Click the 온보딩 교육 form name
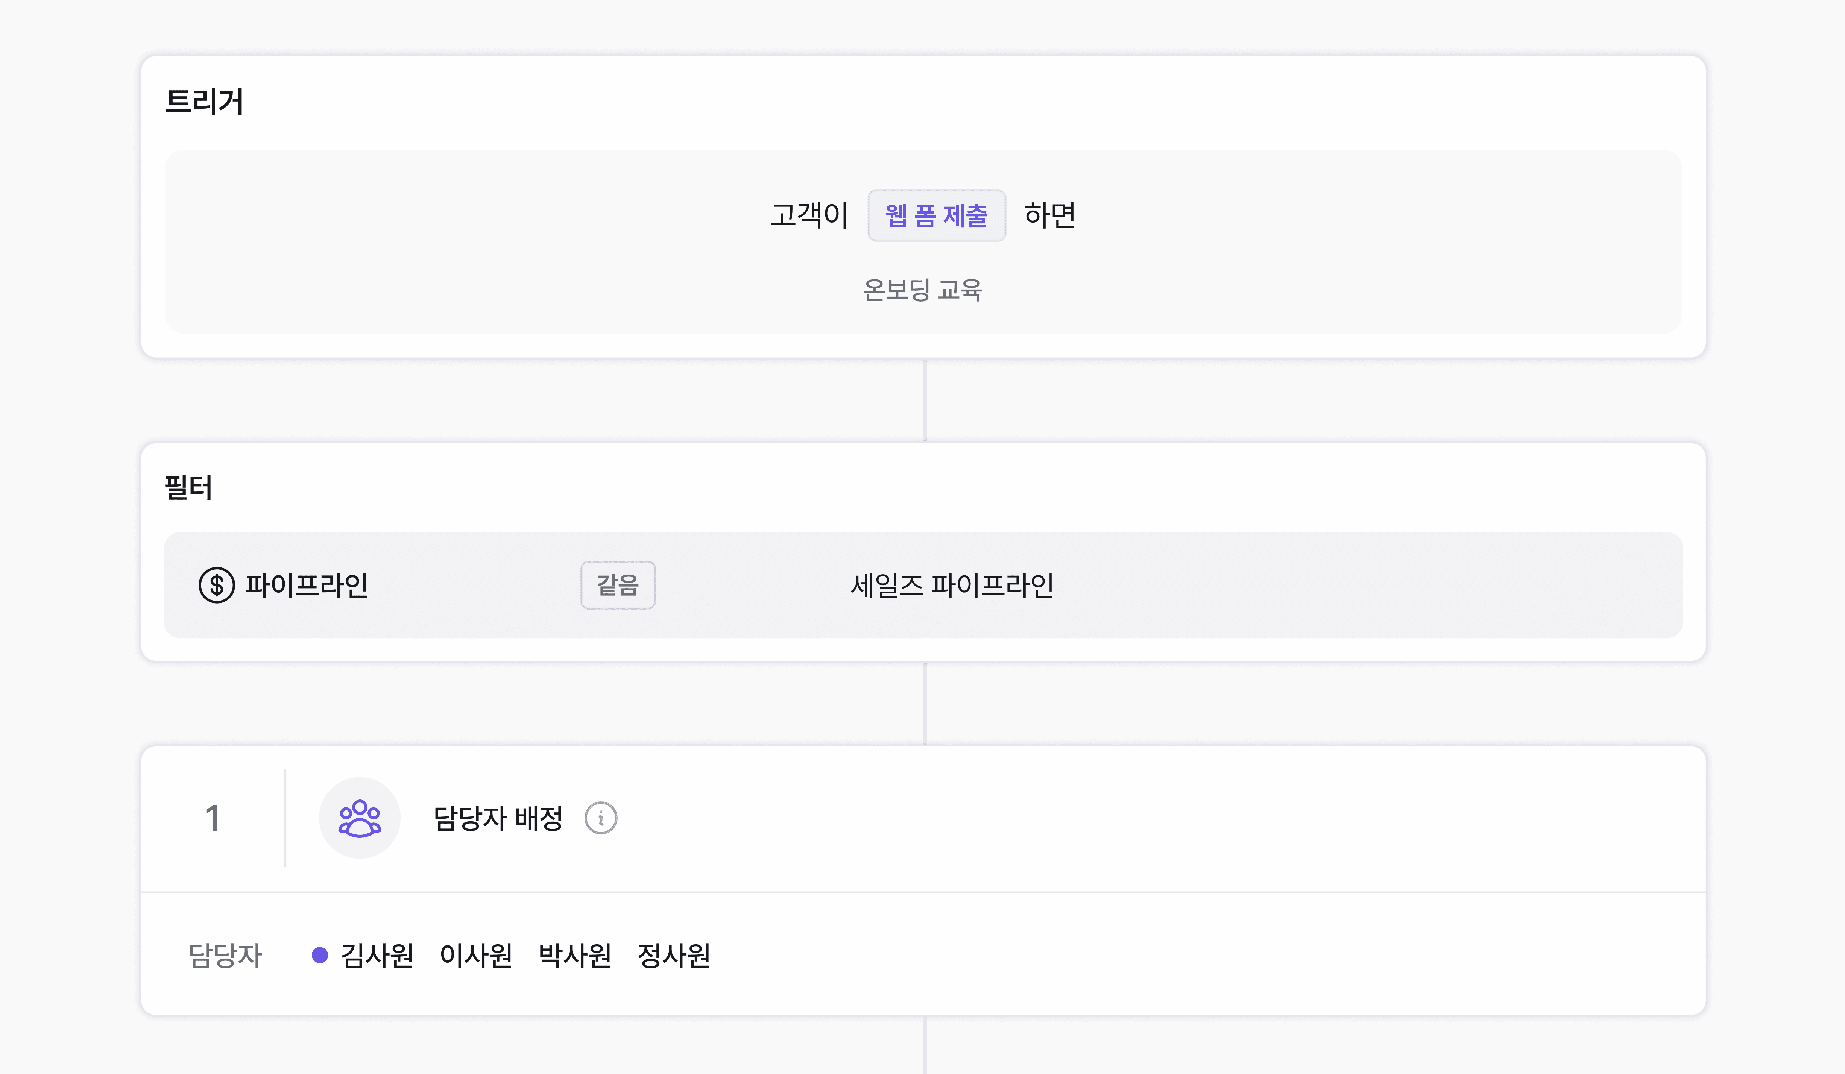 922,290
